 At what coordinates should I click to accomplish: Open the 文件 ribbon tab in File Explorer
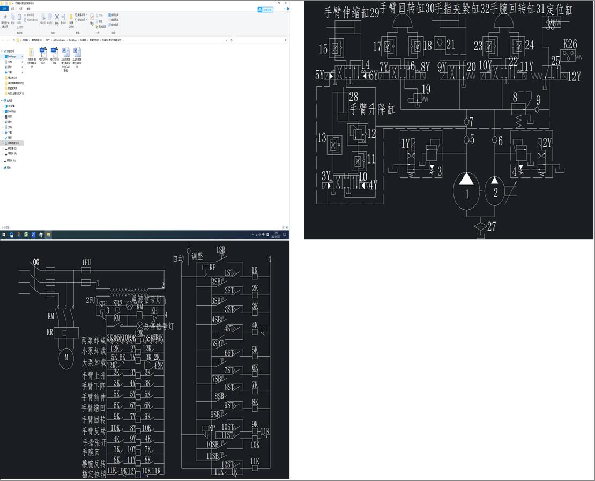click(x=4, y=9)
